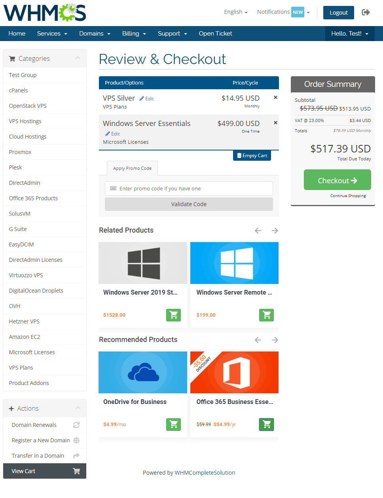This screenshot has height=498, width=383.
Task: Open the Windows Server 2019 product thumbnail
Action: click(143, 263)
